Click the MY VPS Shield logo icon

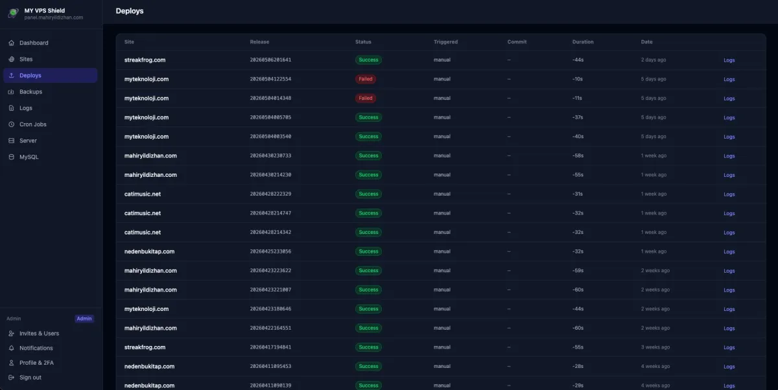tap(13, 14)
